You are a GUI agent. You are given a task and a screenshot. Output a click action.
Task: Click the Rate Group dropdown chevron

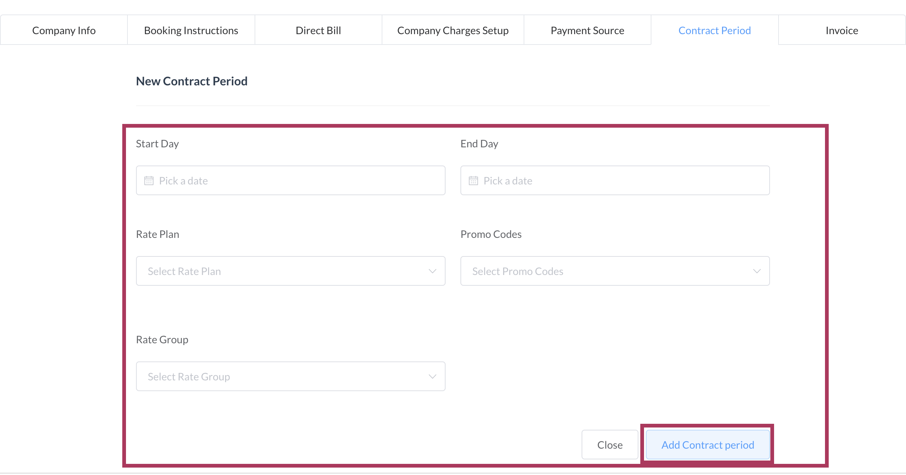tap(432, 377)
